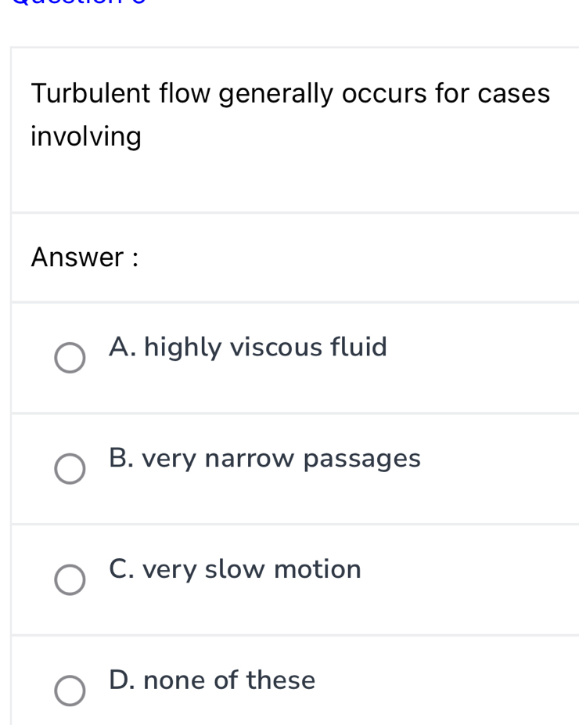
Task: Click the "C. very slow motion" answer text
Action: [236, 569]
